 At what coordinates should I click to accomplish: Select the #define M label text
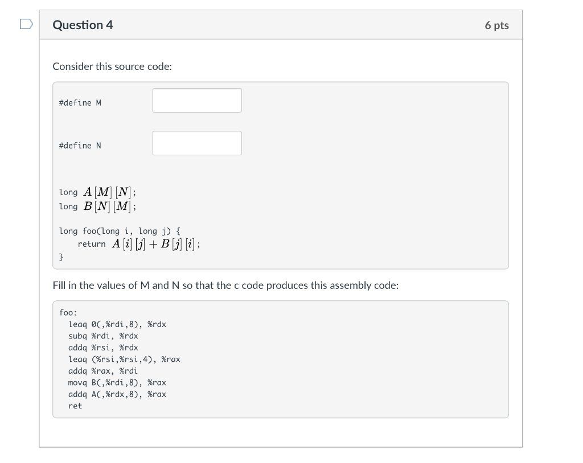click(79, 102)
